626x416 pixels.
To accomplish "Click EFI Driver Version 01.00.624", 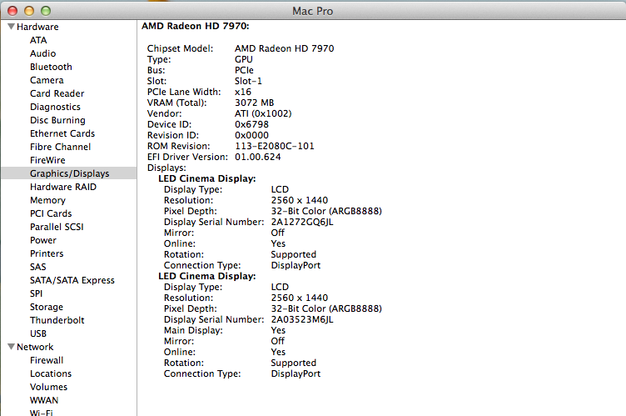I will 257,157.
